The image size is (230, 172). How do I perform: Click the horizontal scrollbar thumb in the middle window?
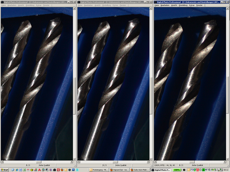pos(115,162)
